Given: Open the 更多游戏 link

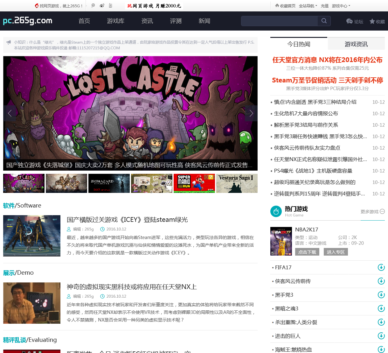Looking at the screenshot, I should 369,212.
